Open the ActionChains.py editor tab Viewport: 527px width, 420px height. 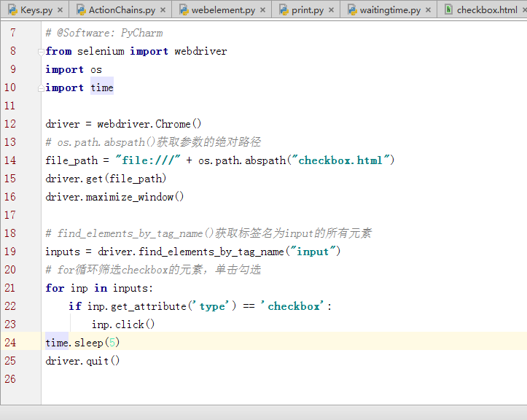[x=120, y=9]
